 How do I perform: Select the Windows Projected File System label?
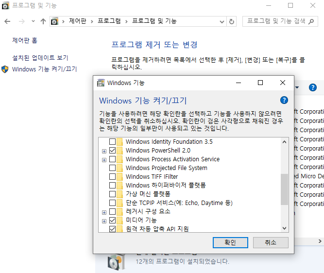pos(167,168)
